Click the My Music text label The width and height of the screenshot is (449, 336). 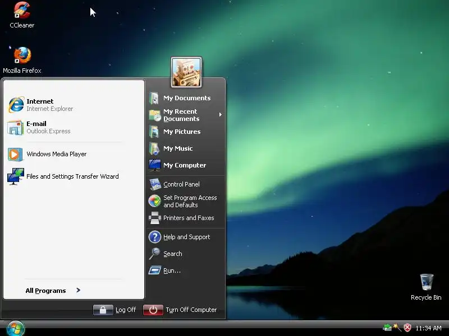178,148
